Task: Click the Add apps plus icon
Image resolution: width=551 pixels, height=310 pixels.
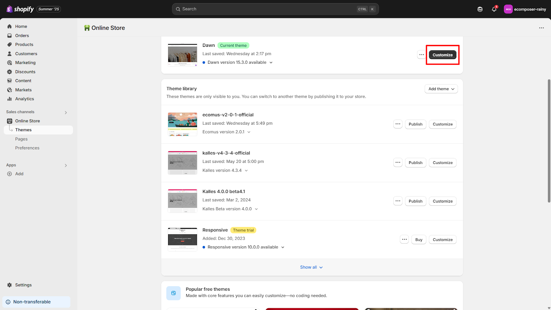Action: point(10,174)
